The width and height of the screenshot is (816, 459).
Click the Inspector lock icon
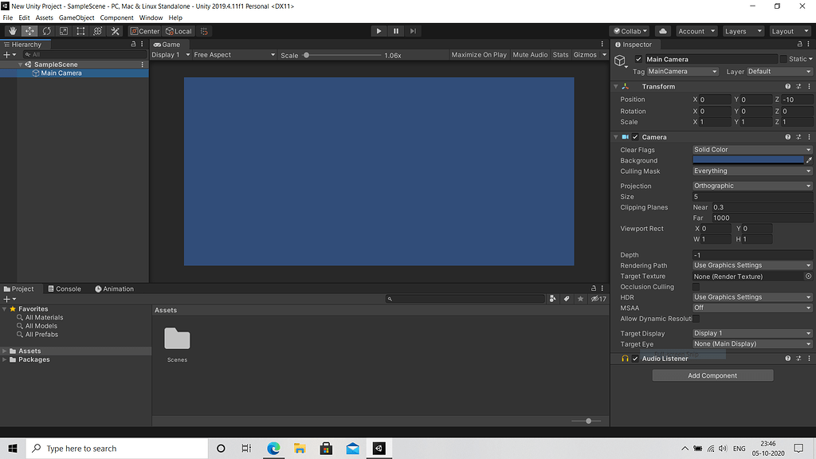coord(798,44)
